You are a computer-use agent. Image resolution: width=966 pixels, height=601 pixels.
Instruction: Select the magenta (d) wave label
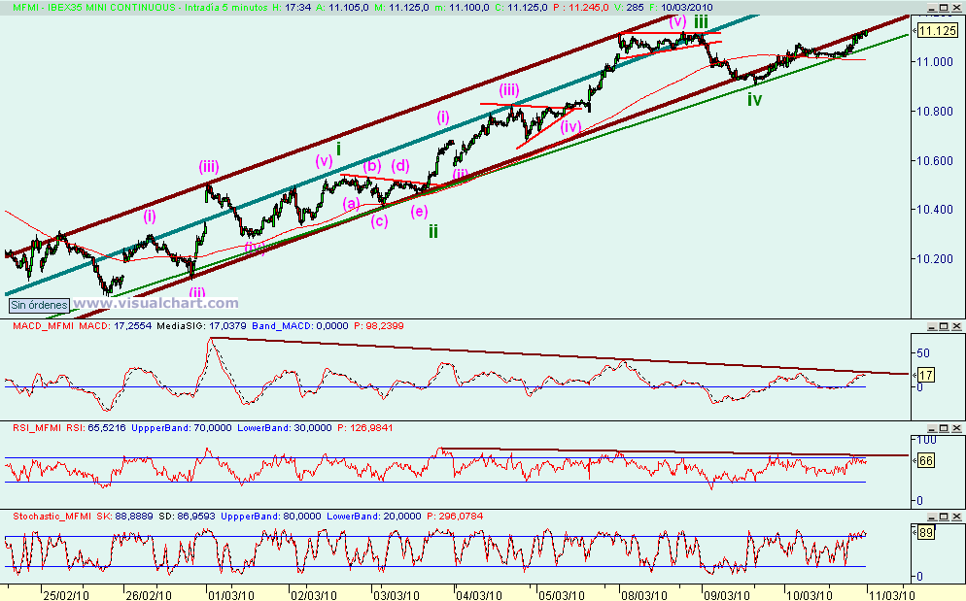click(x=400, y=166)
